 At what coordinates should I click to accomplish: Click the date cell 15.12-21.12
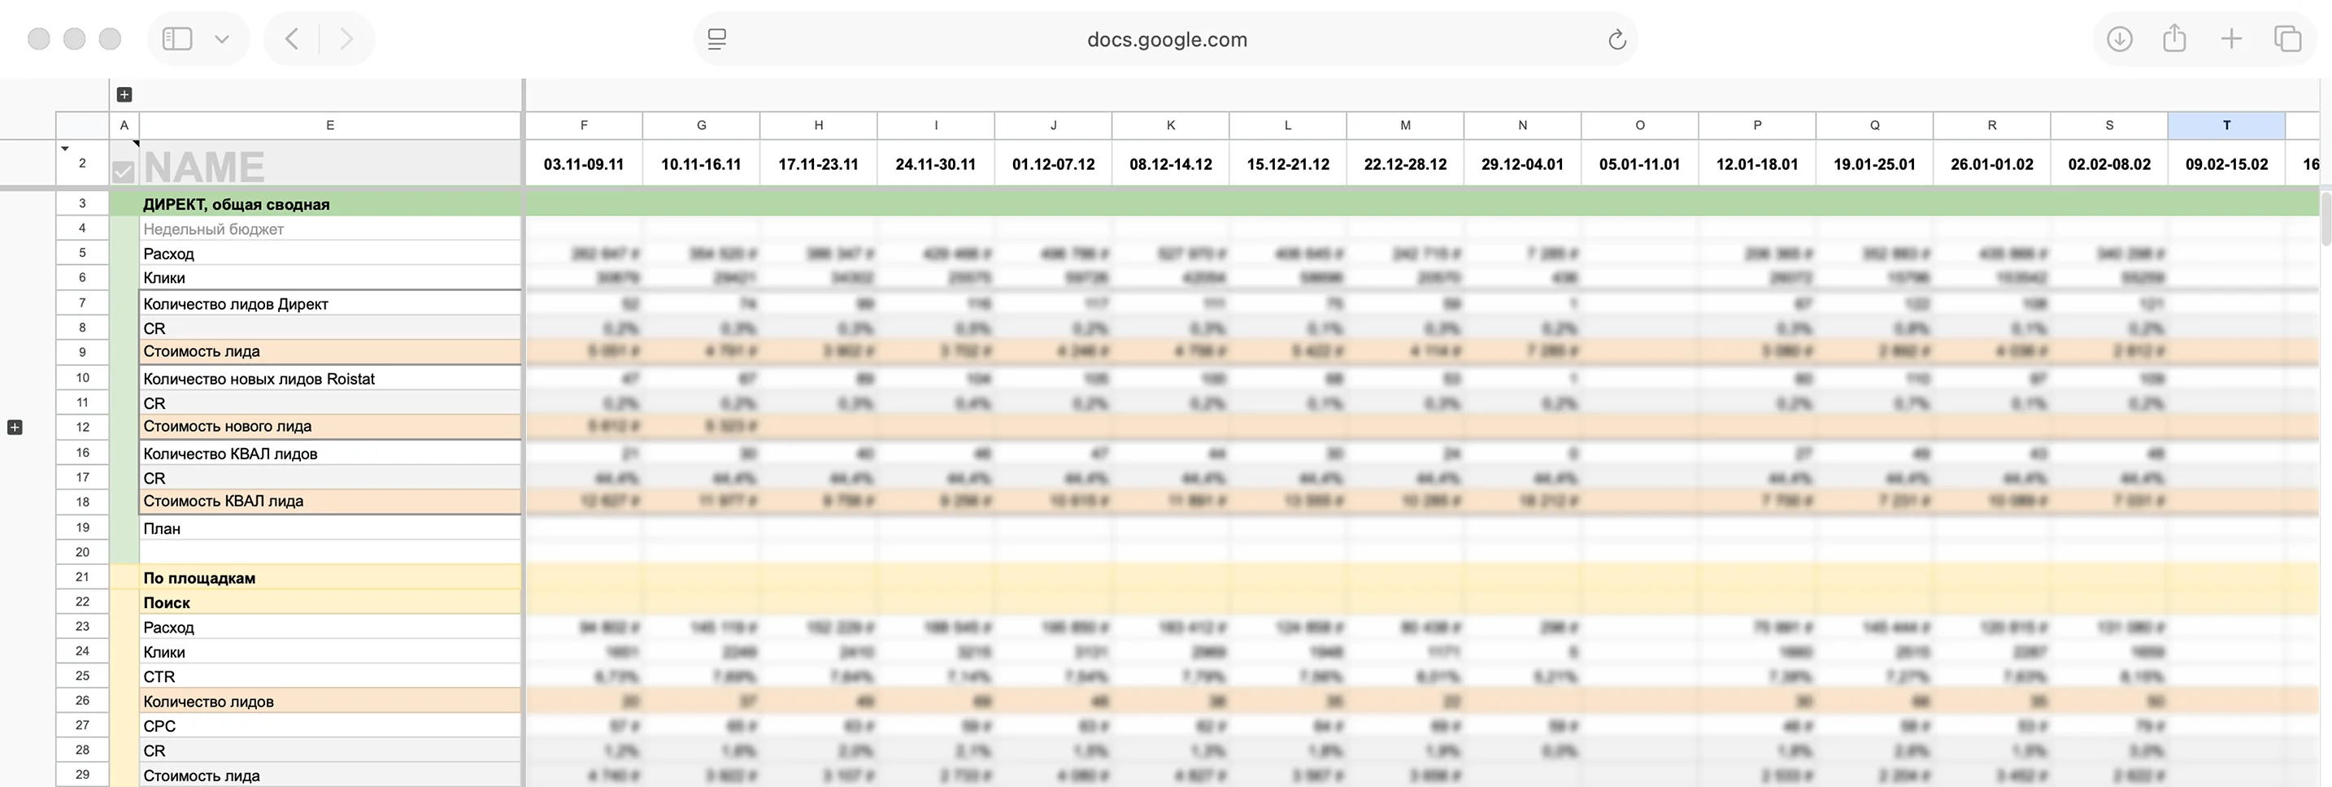1287,164
